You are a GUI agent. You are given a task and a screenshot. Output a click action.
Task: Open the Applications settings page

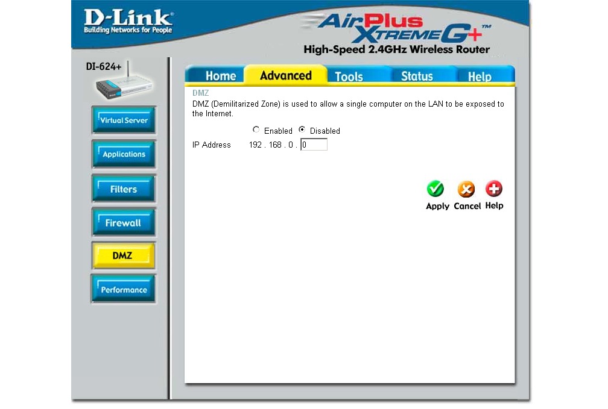[x=124, y=154]
